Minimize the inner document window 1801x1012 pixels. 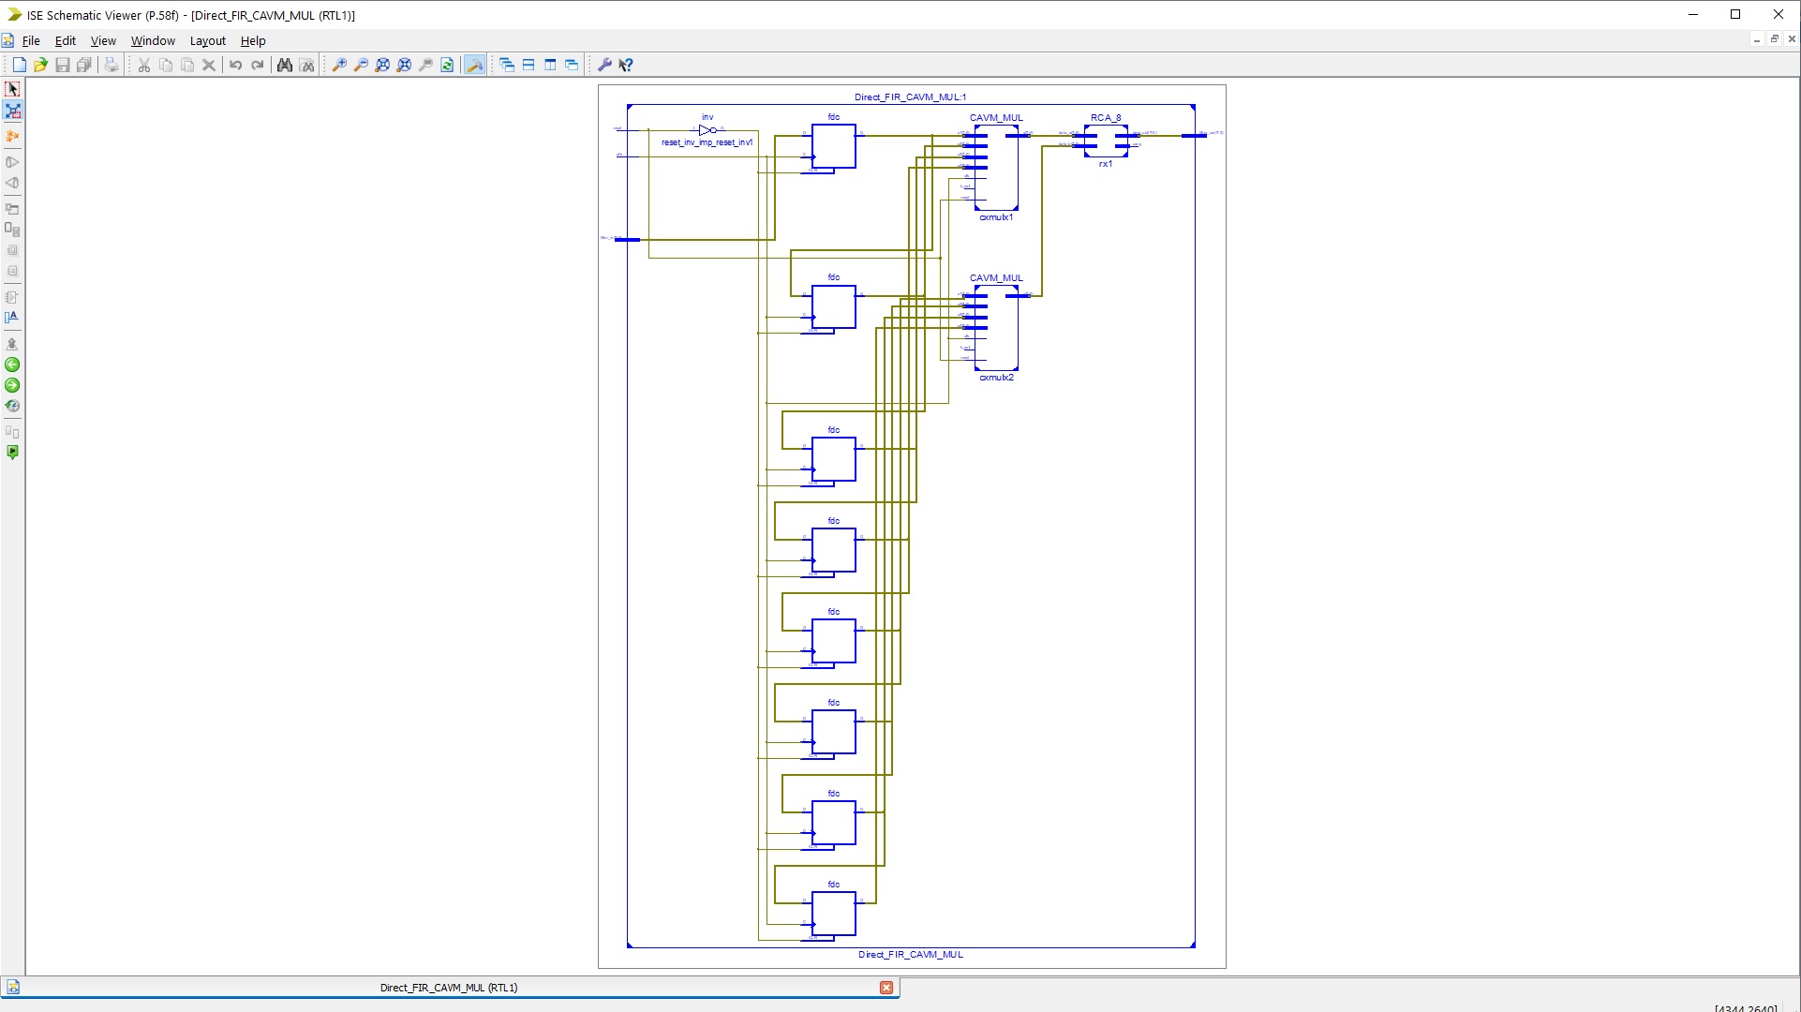tap(1757, 39)
